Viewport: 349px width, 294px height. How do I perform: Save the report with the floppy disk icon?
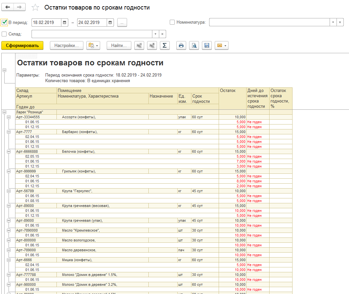207,45
